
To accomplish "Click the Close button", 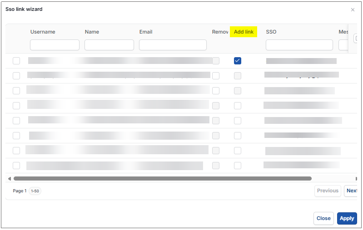I will pos(323,218).
